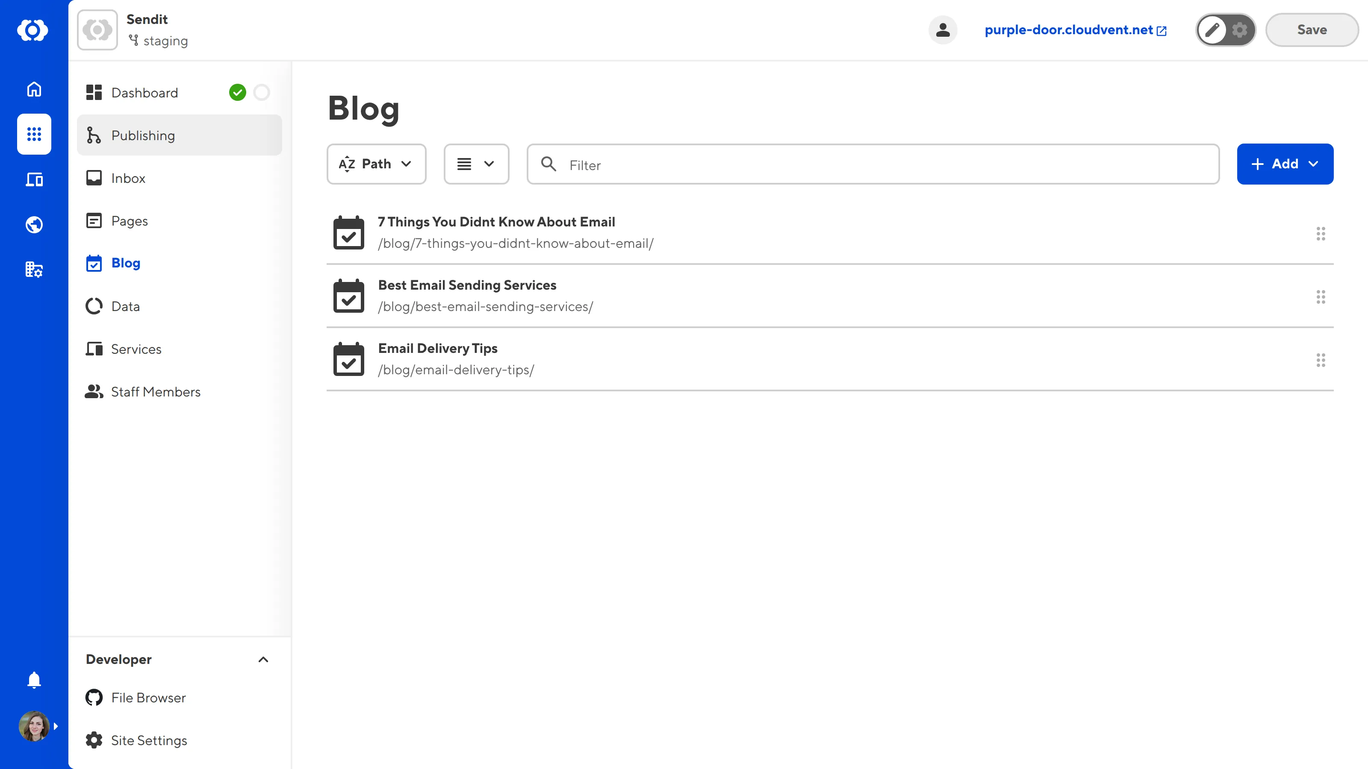
Task: Open the list view layout dropdown
Action: pyautogui.click(x=476, y=164)
